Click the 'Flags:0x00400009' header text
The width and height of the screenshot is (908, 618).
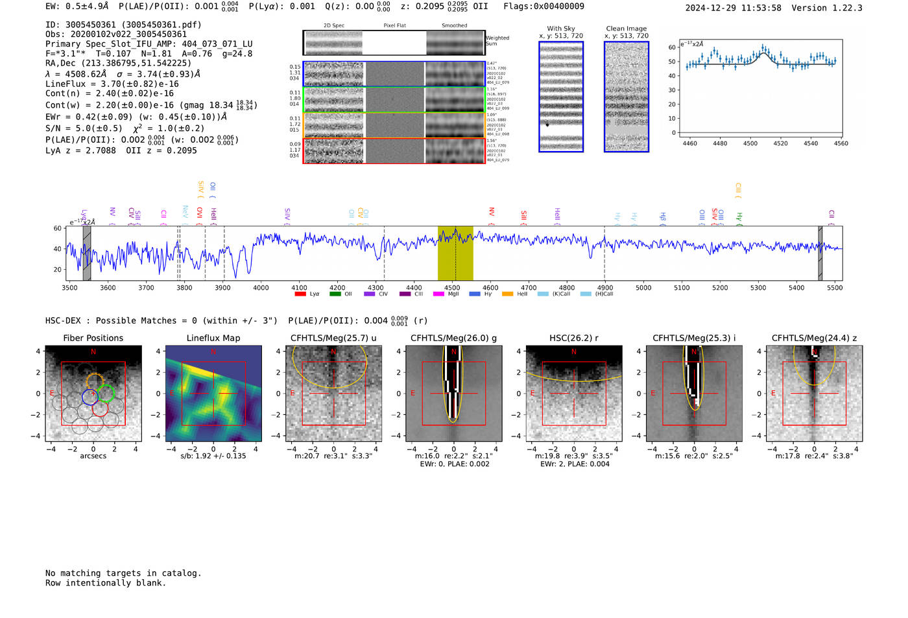(544, 6)
